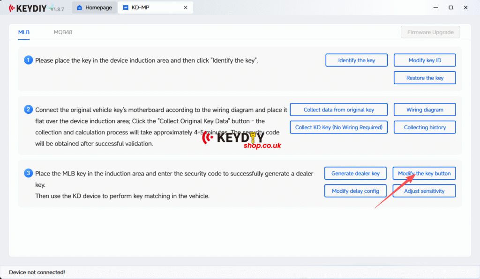Switch to the Homepage tab

coord(94,7)
